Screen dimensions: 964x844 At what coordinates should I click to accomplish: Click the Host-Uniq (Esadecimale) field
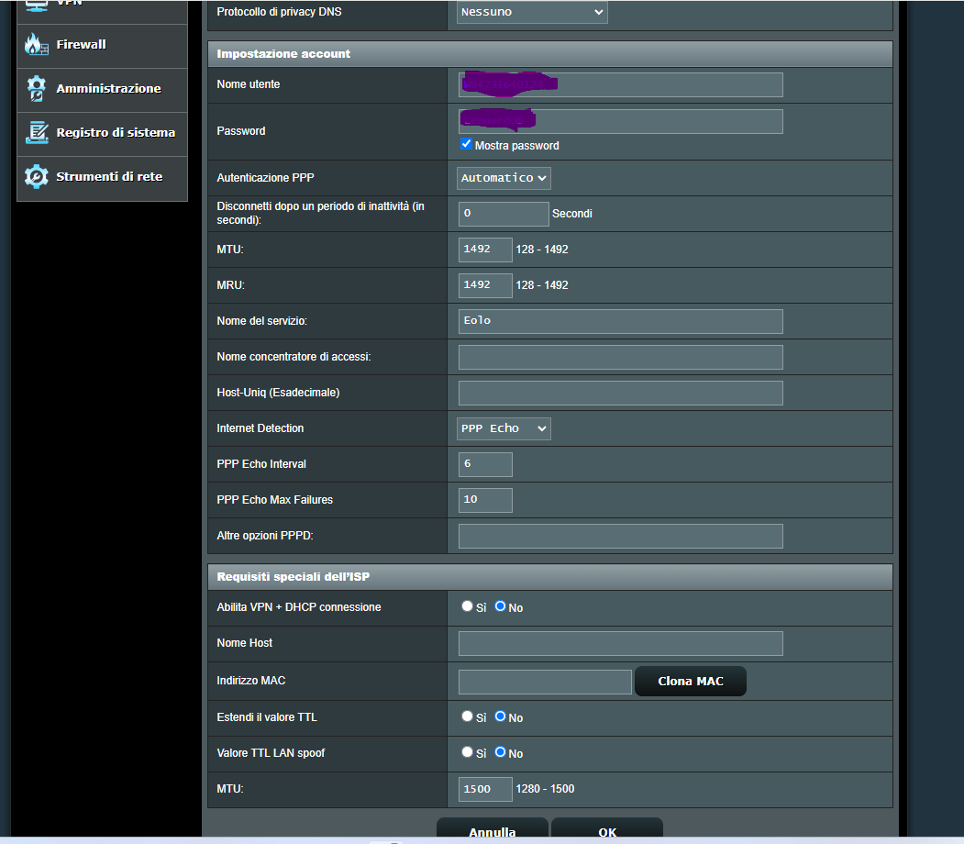[x=620, y=393]
